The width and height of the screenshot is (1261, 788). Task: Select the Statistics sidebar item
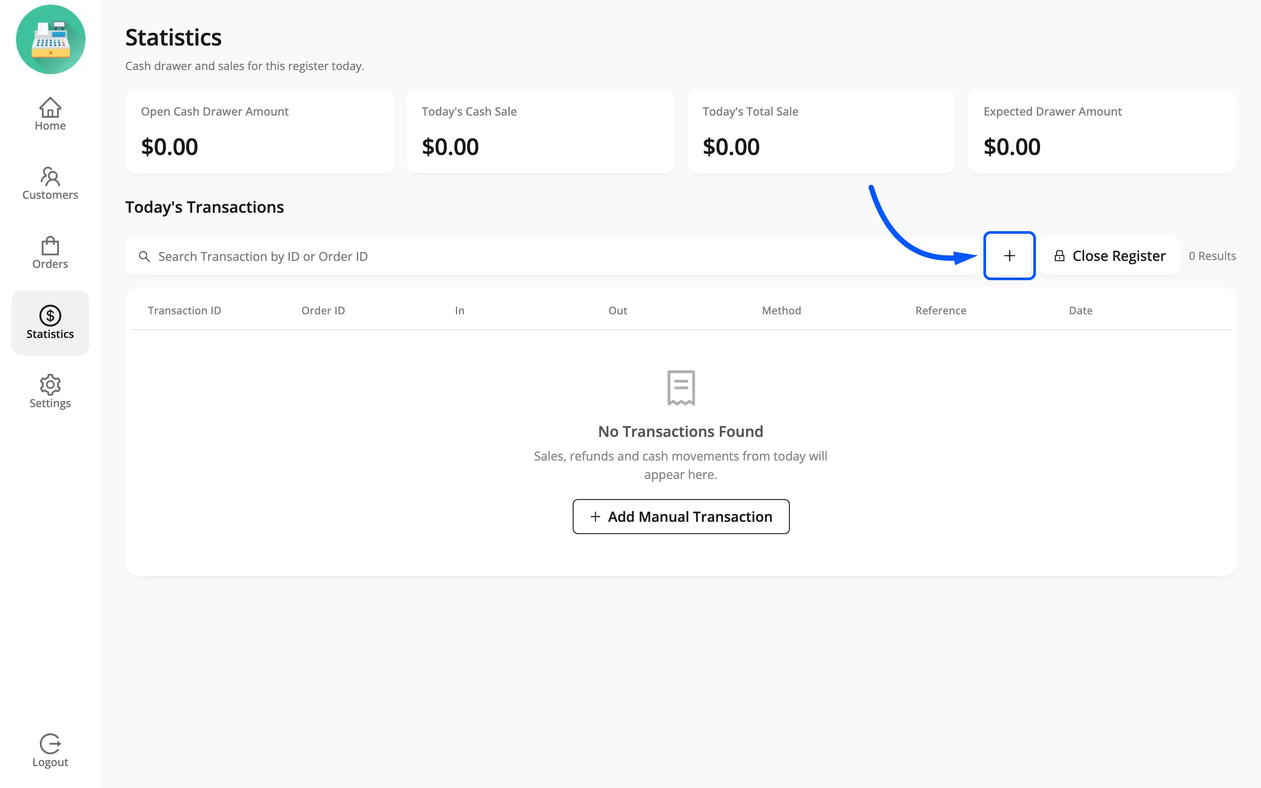50,323
